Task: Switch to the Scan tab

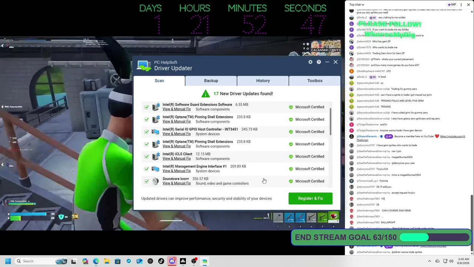Action: coord(159,80)
